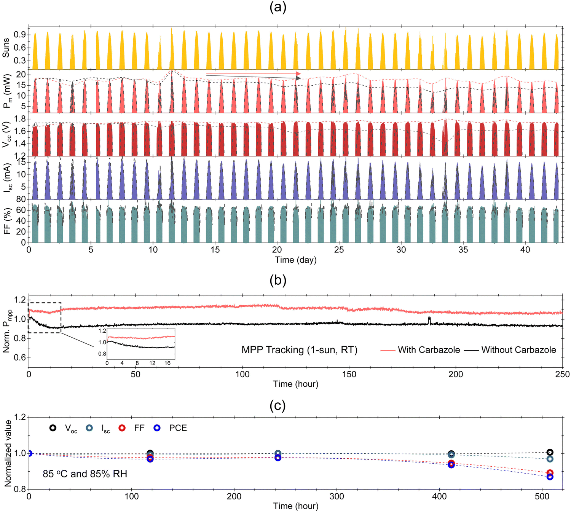Viewport: 571px width, 512px height.
Task: Click the Isc data point at 508 hours
Action: tap(550, 459)
